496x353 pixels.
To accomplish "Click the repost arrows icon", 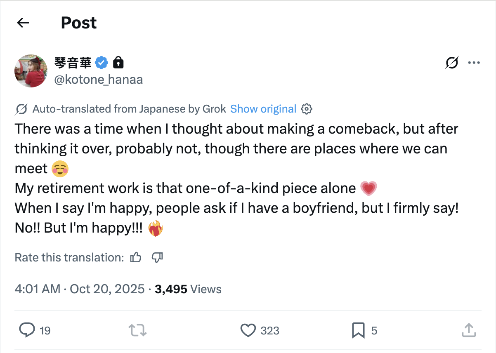I will [x=137, y=330].
